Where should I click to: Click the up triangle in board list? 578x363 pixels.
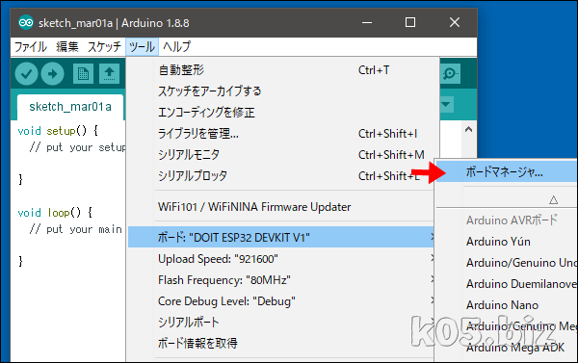553,200
